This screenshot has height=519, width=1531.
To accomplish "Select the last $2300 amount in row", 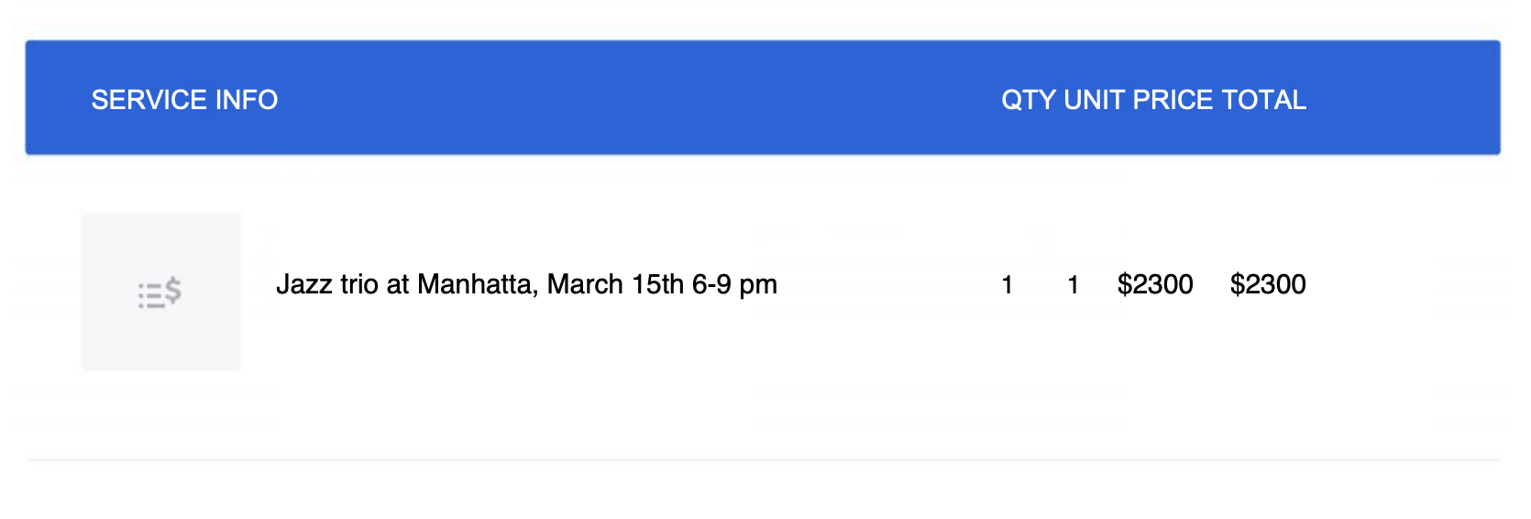I will coord(1268,284).
